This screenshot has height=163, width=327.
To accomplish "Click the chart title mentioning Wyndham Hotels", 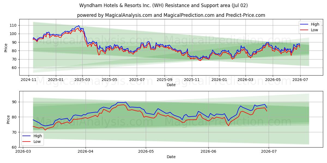I will point(163,5).
